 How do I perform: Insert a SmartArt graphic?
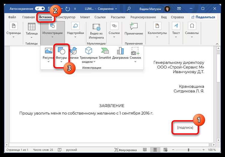tap(105, 53)
